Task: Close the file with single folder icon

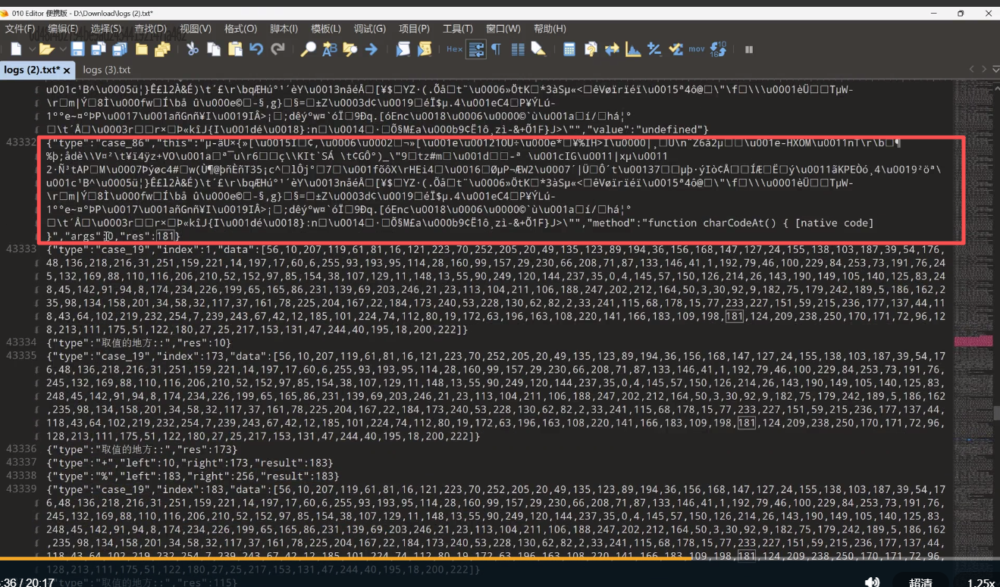Action: point(141,49)
